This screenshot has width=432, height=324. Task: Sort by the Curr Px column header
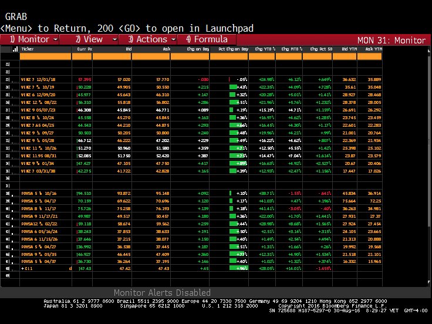[85, 49]
